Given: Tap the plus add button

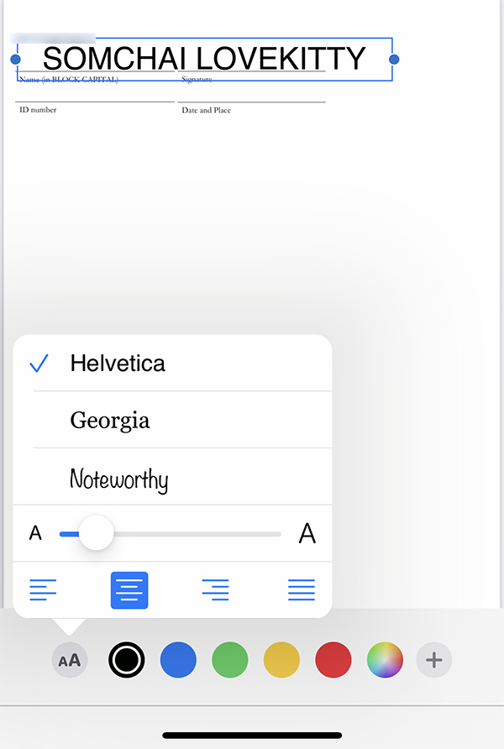Looking at the screenshot, I should pyautogui.click(x=434, y=660).
